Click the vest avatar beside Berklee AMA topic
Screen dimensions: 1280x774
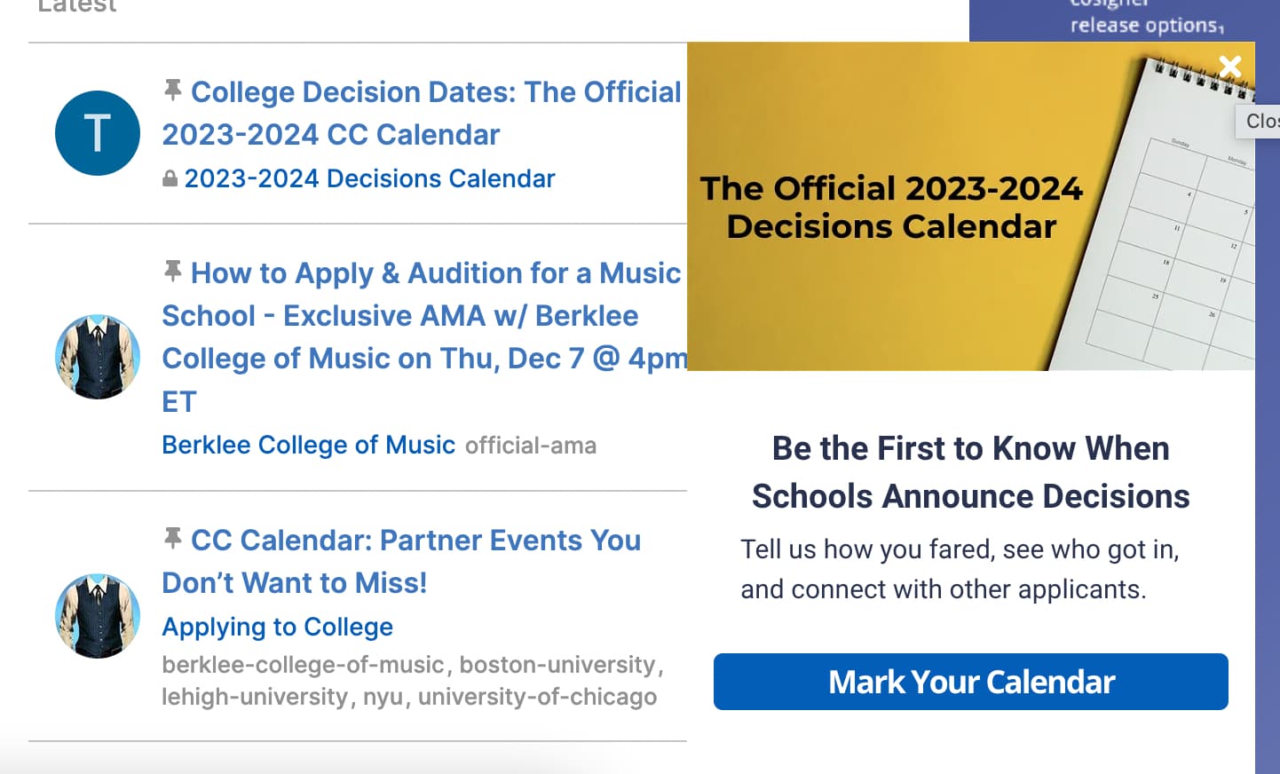point(98,357)
